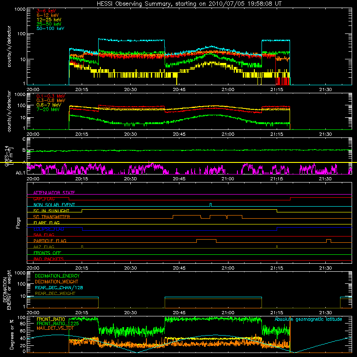Screen dimensions: 357x357
Task: Click the green GOES B-level curve
Action: point(189,150)
